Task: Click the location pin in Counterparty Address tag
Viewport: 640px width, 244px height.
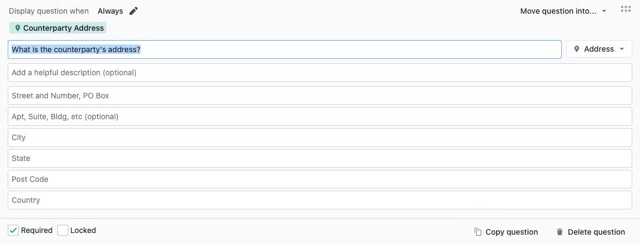Action: pos(18,28)
